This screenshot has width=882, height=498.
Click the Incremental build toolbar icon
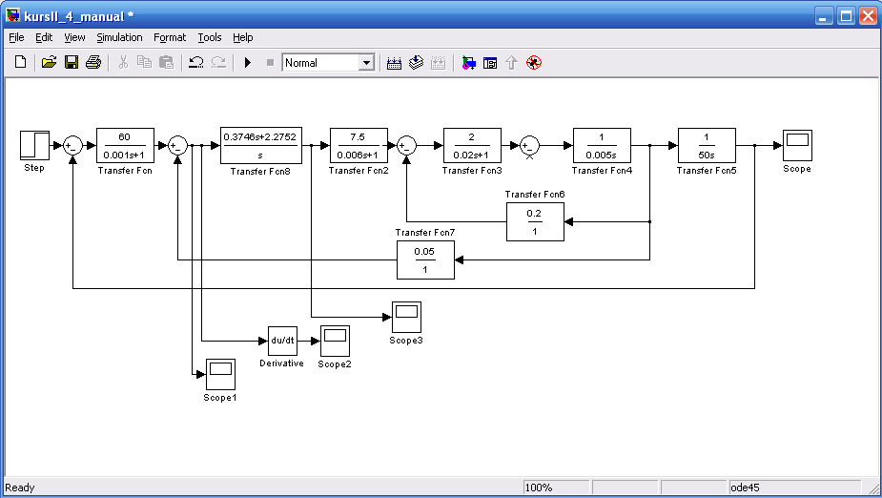394,63
